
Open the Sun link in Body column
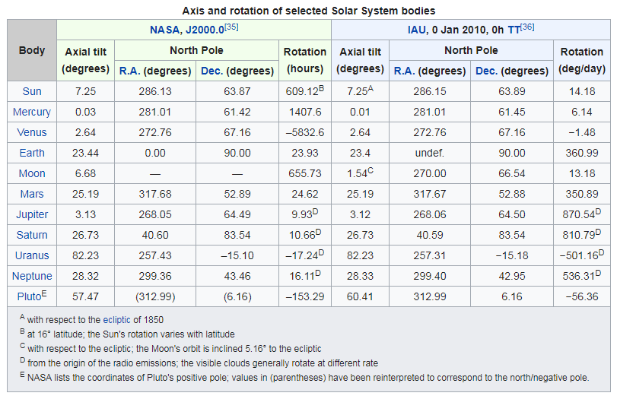(x=32, y=91)
